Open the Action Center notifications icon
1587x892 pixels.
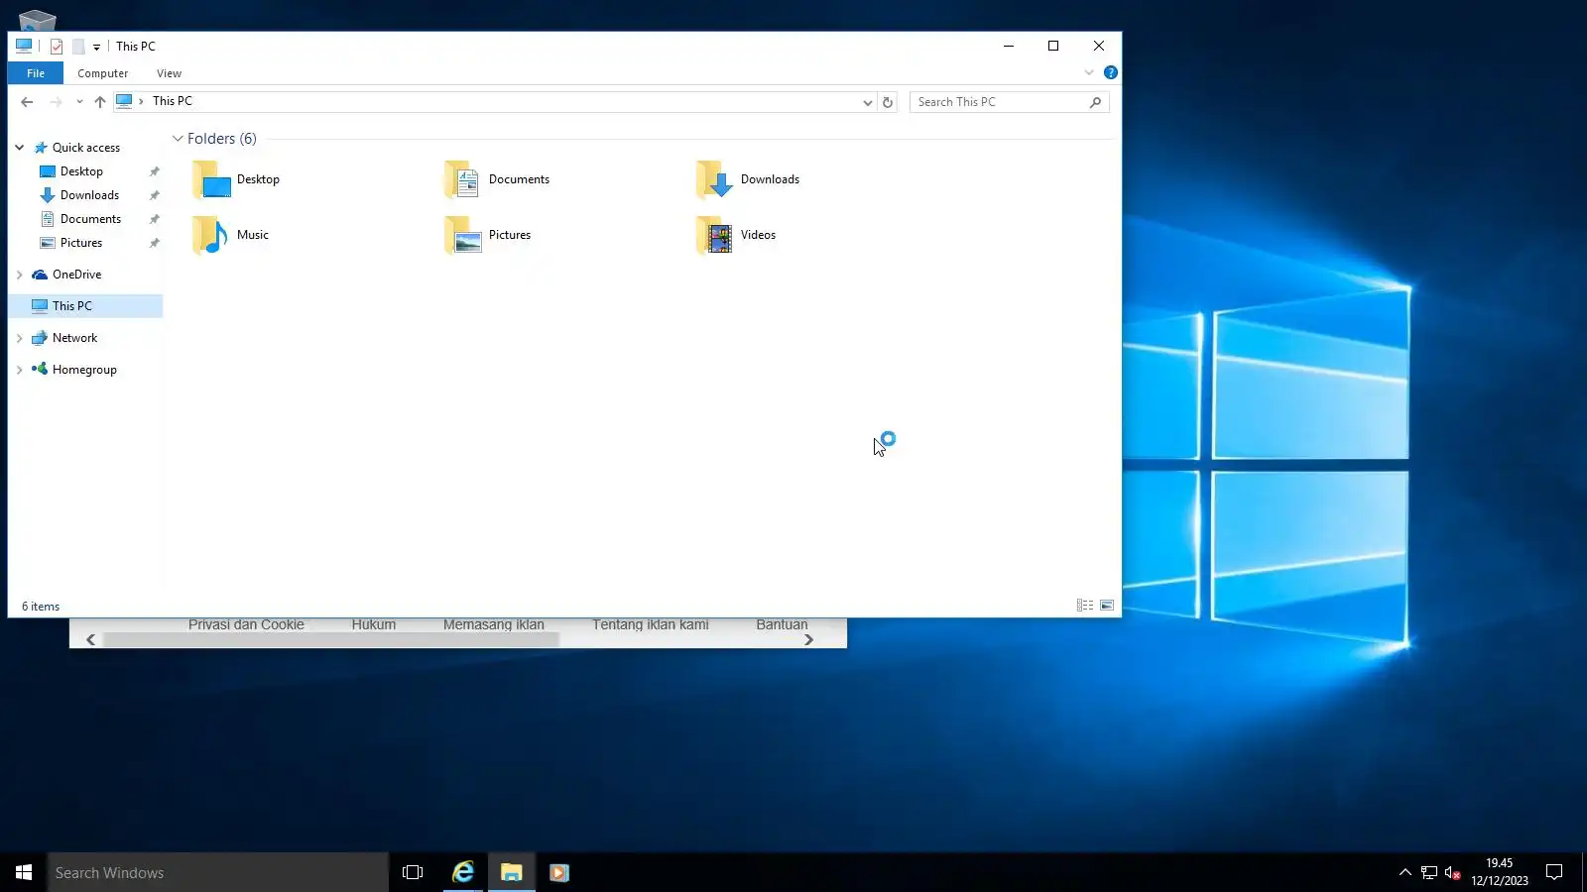tap(1554, 872)
